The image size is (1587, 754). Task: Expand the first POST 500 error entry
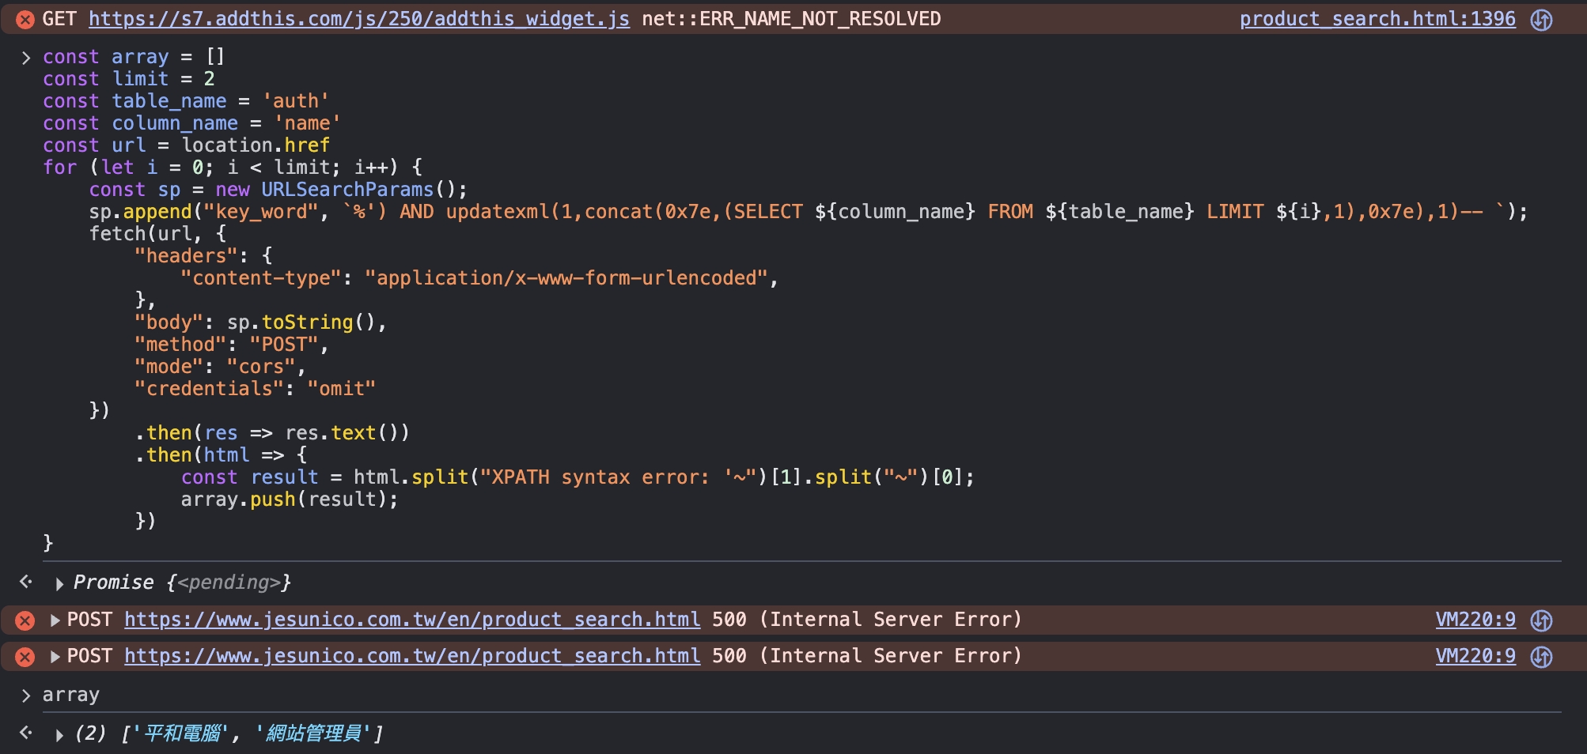pyautogui.click(x=55, y=620)
